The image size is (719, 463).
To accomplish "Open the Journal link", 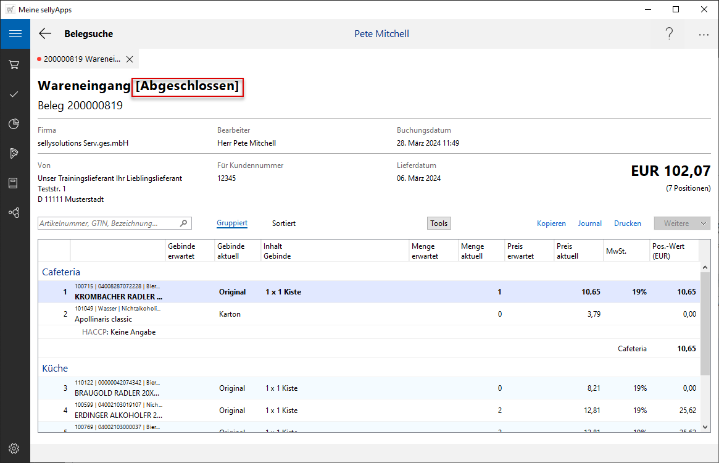I will tap(589, 223).
